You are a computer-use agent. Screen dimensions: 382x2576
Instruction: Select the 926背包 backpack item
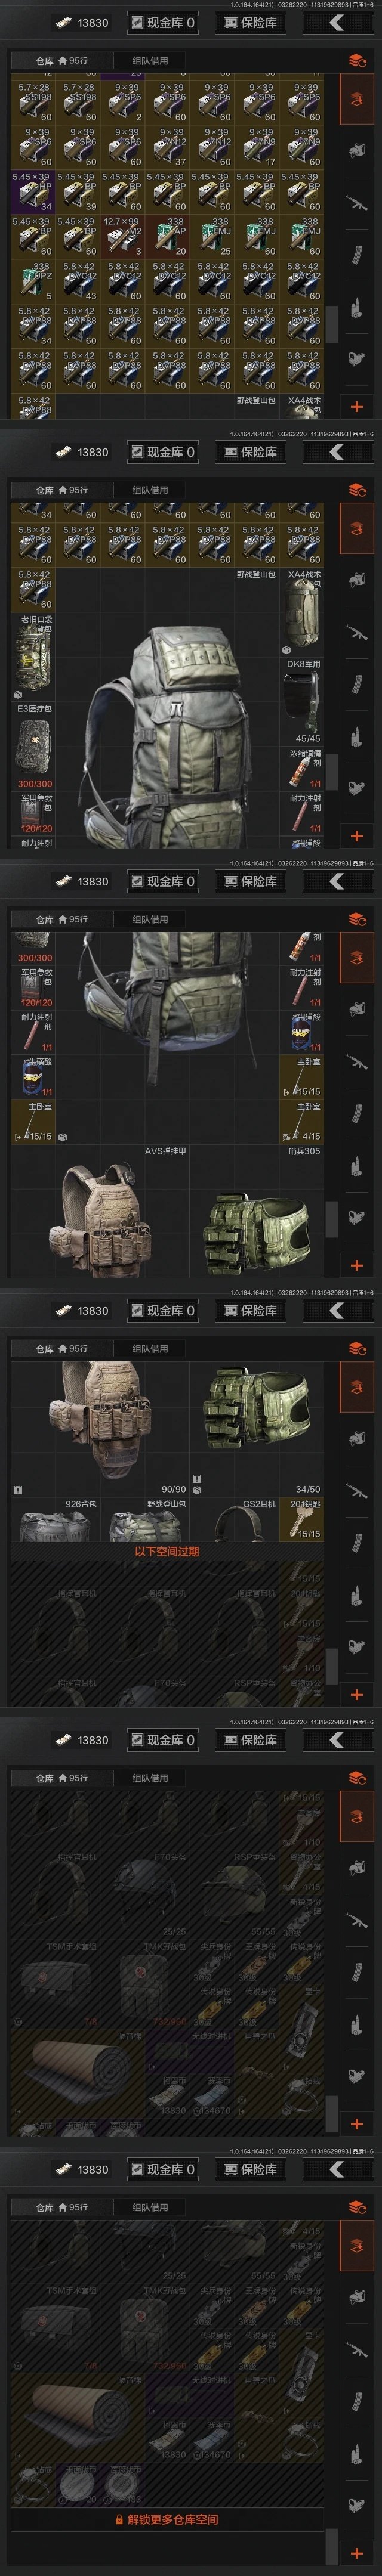click(56, 1519)
